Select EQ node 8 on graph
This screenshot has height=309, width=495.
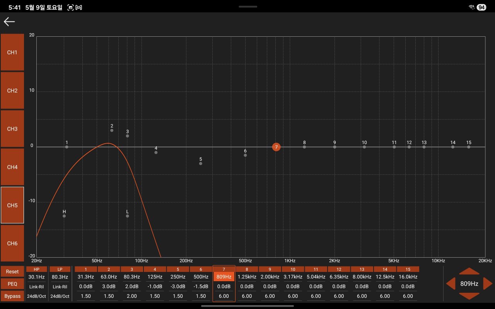tap(304, 147)
